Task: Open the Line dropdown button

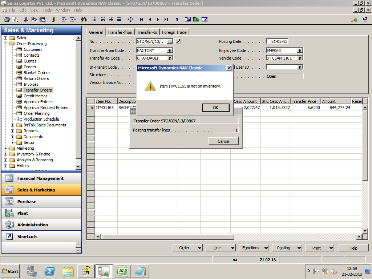Action: point(221,248)
